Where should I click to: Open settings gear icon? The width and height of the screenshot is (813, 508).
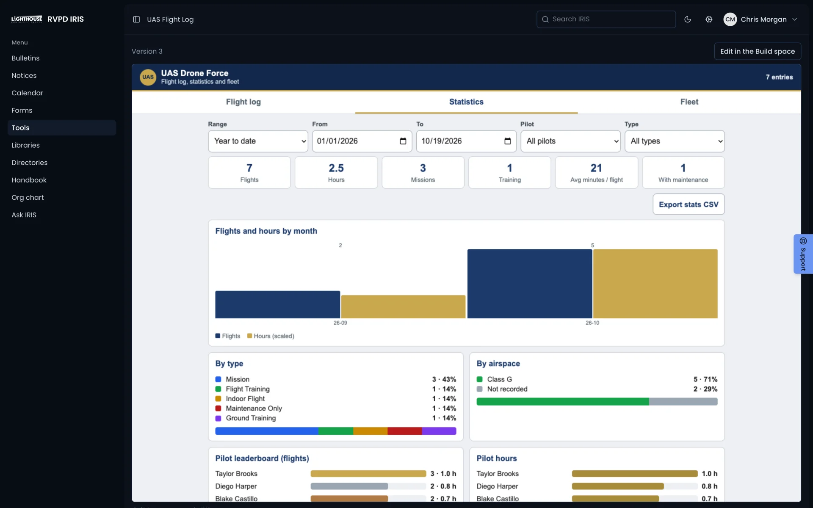coord(709,19)
